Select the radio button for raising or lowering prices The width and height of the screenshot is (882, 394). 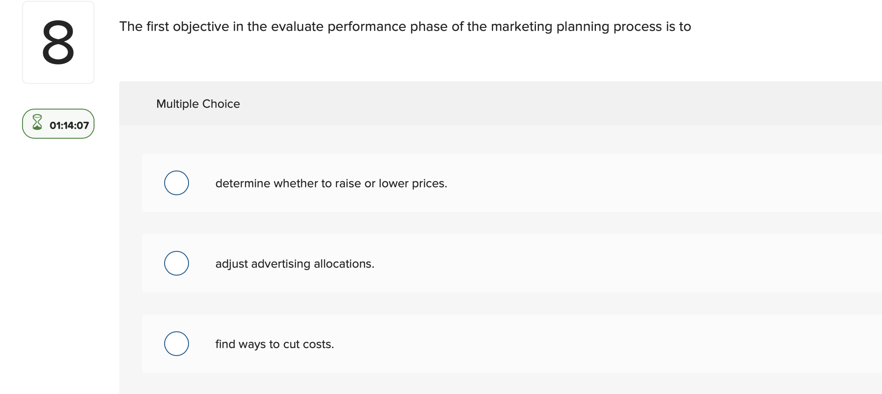coord(176,182)
